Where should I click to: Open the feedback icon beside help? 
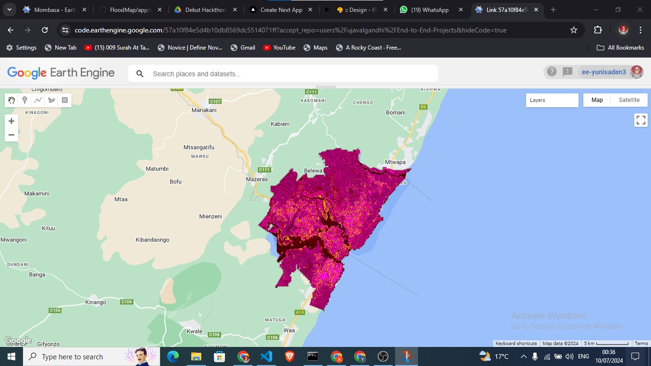[x=567, y=71]
